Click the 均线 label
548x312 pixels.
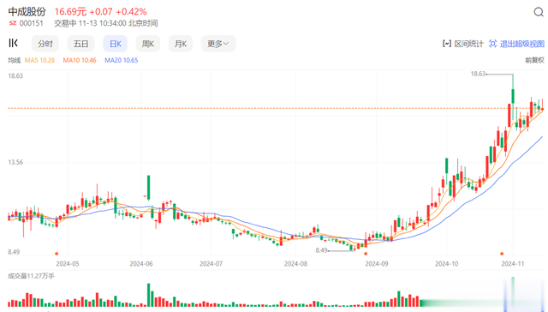15,60
